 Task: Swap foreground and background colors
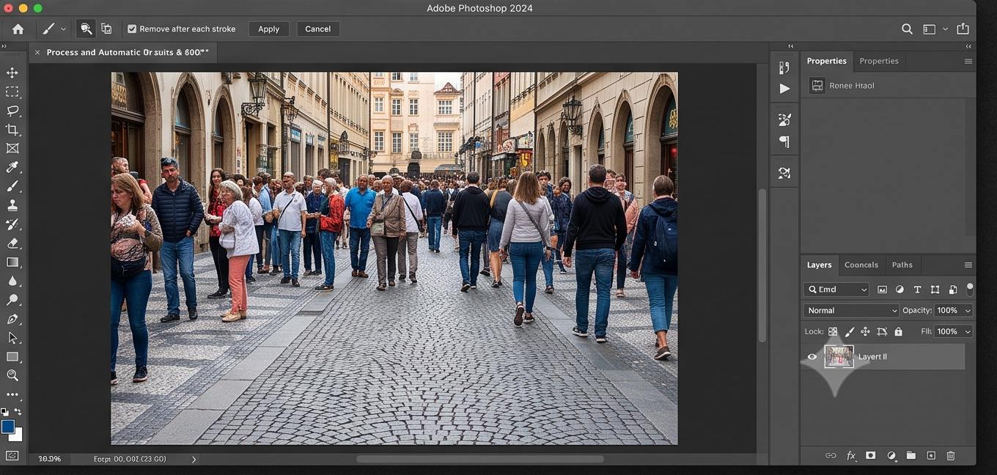pos(18,412)
